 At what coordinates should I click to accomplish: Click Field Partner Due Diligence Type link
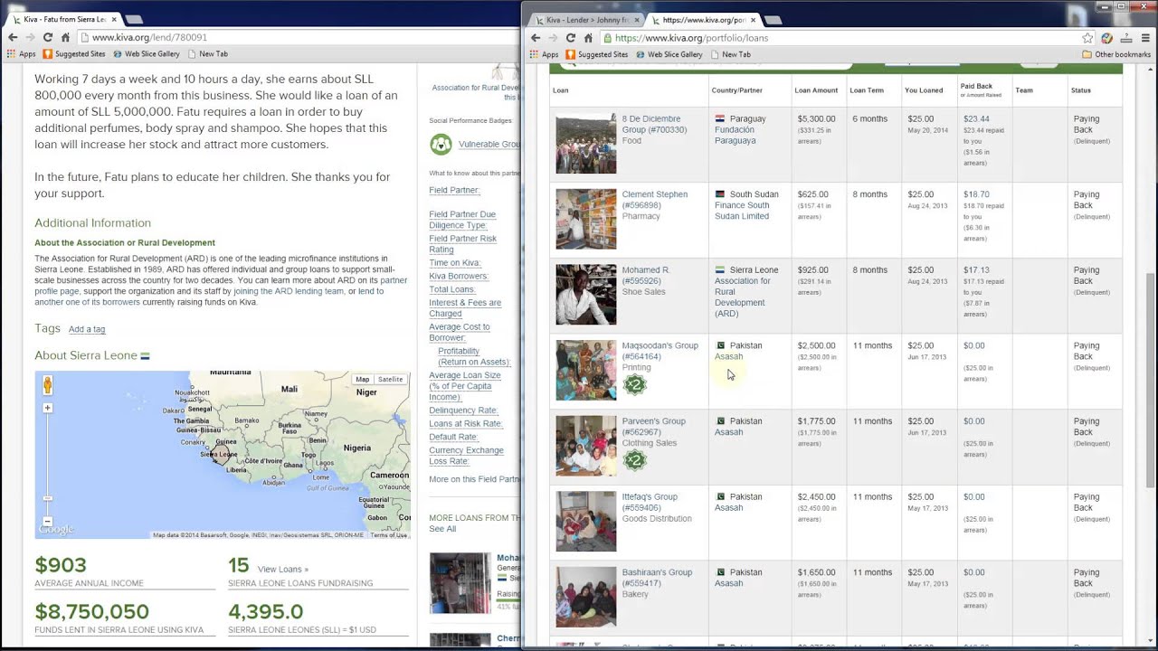462,220
